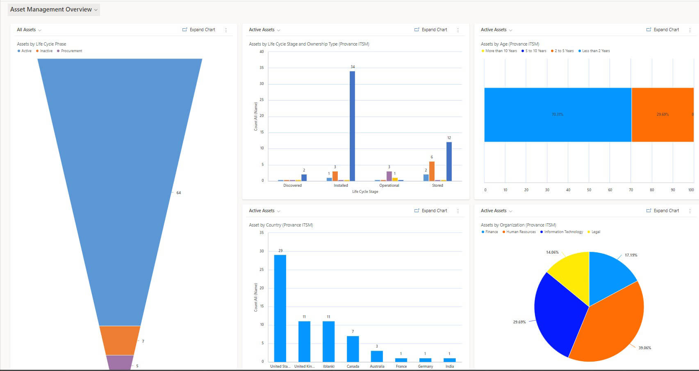Click the Germany country bar
This screenshot has height=371, width=699.
(x=425, y=360)
